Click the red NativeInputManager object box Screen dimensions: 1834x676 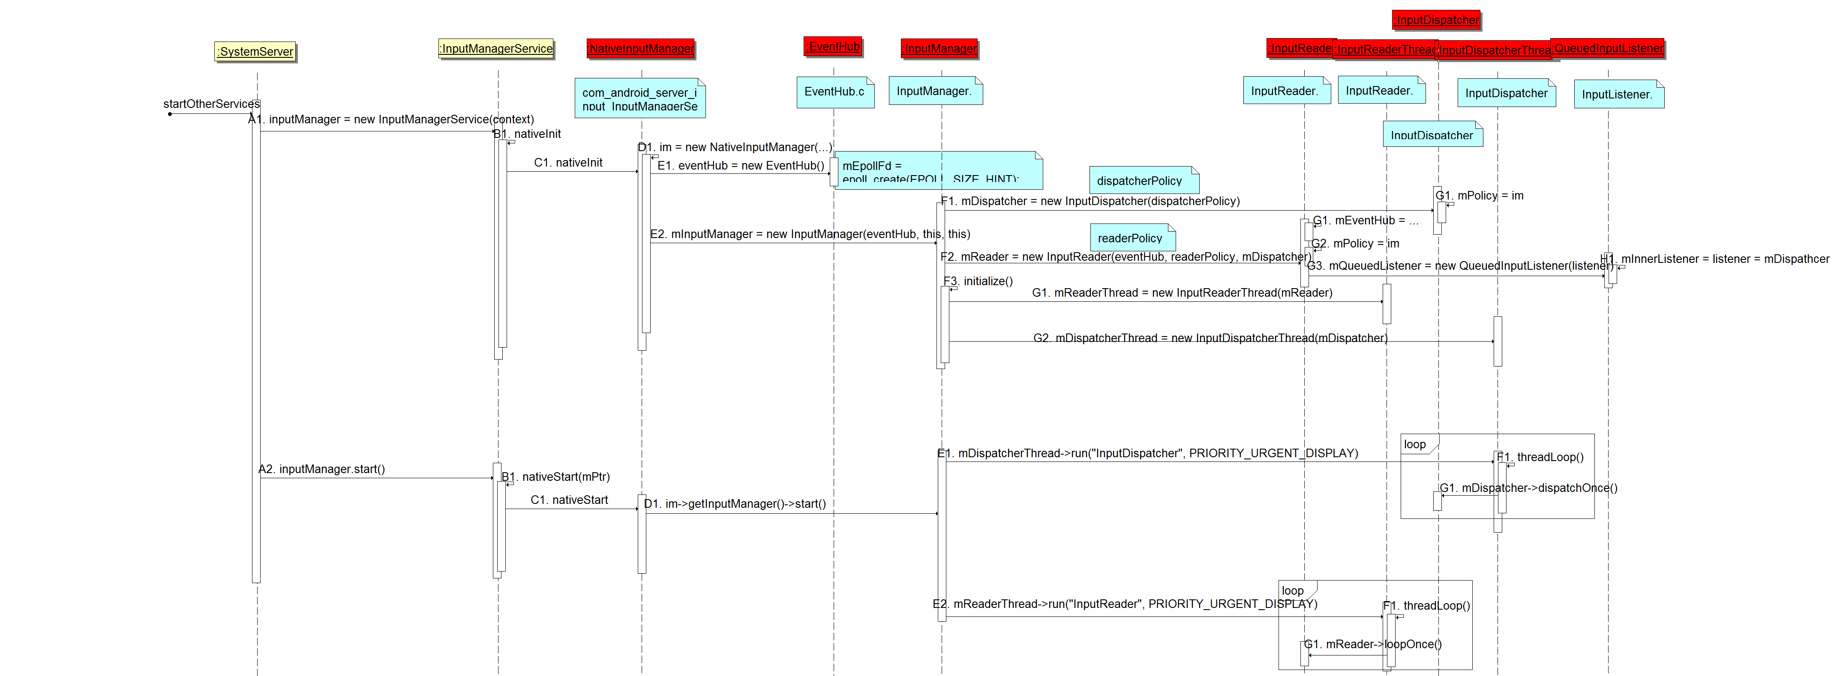click(x=640, y=48)
